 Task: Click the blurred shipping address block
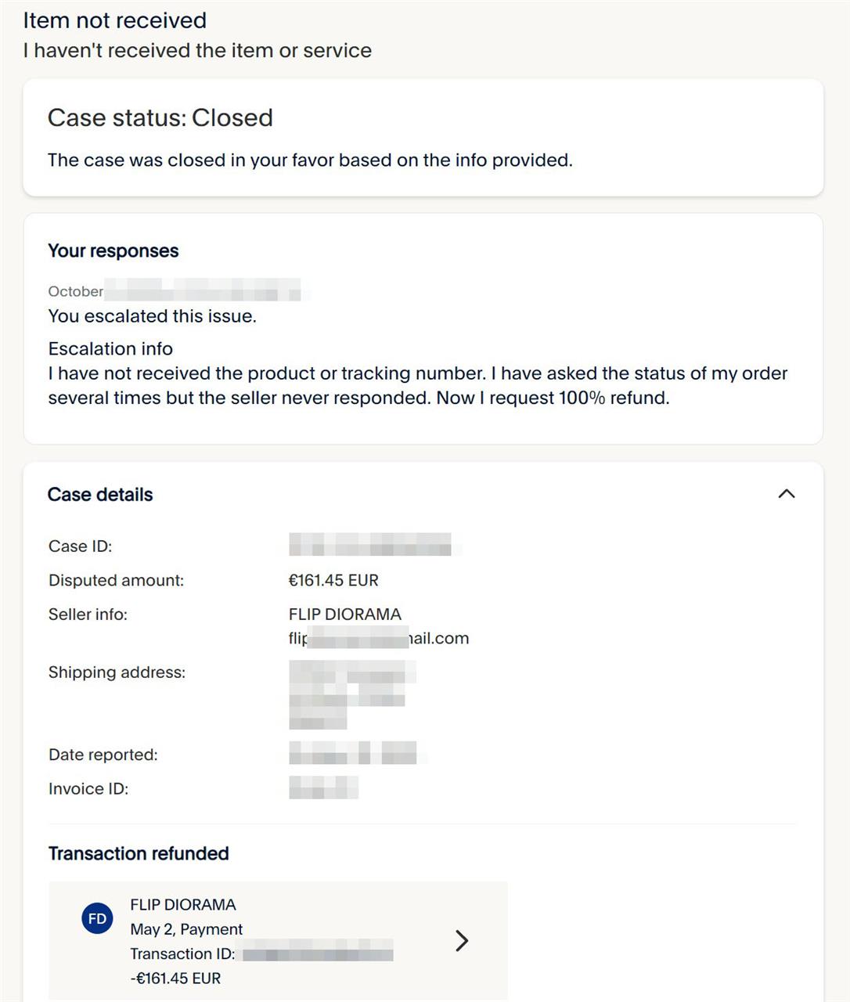[x=352, y=695]
